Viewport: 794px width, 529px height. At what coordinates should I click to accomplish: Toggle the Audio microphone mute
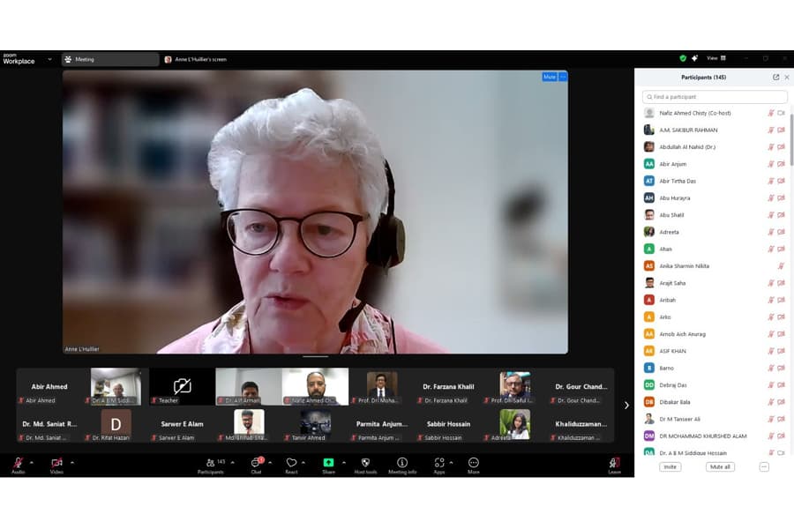click(19, 463)
